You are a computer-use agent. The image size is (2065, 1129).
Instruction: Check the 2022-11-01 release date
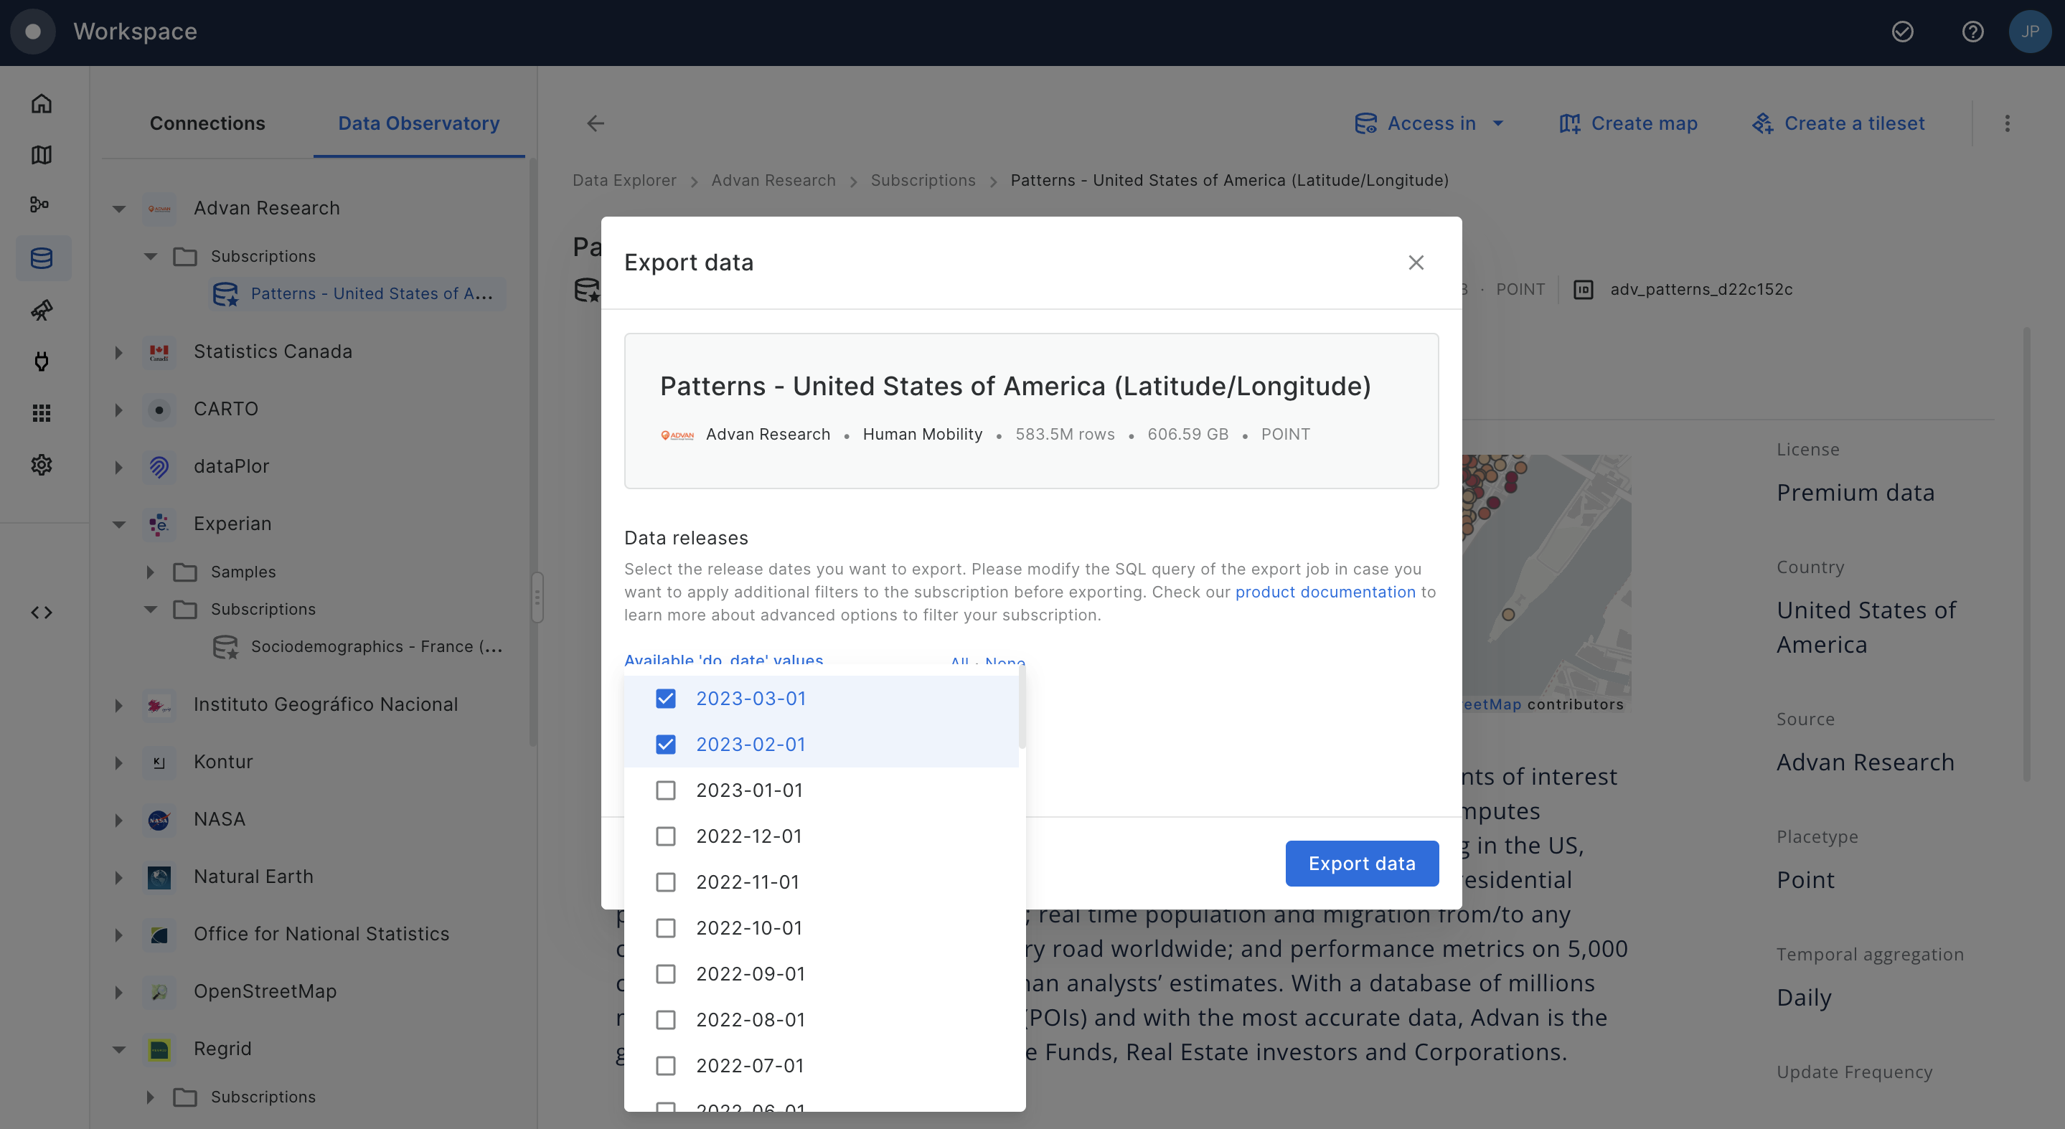(665, 882)
